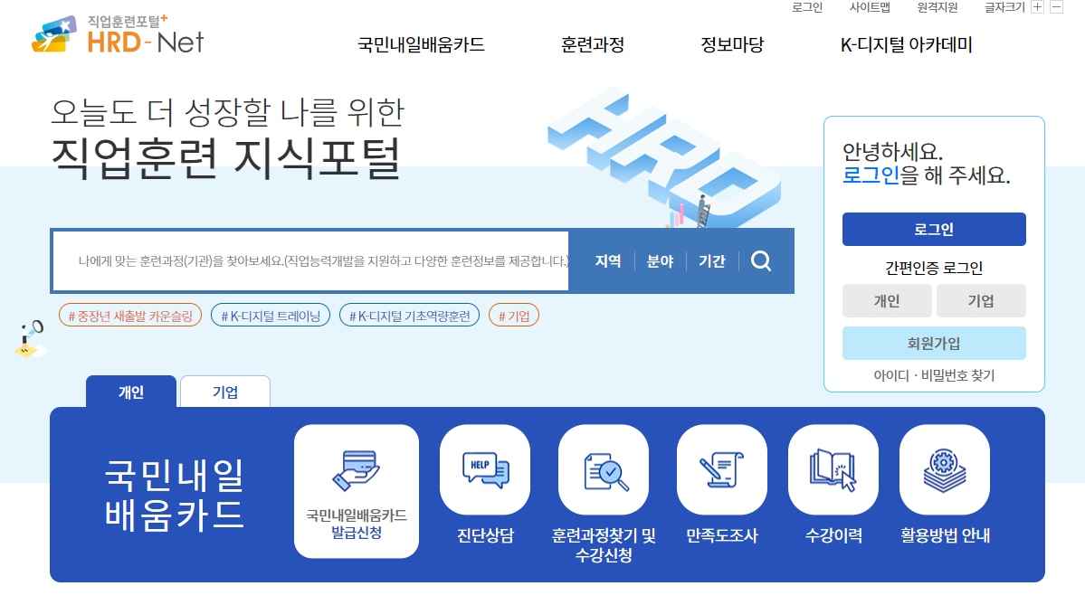The width and height of the screenshot is (1085, 605).
Task: Open 만족도조사 survey icon
Action: (722, 469)
